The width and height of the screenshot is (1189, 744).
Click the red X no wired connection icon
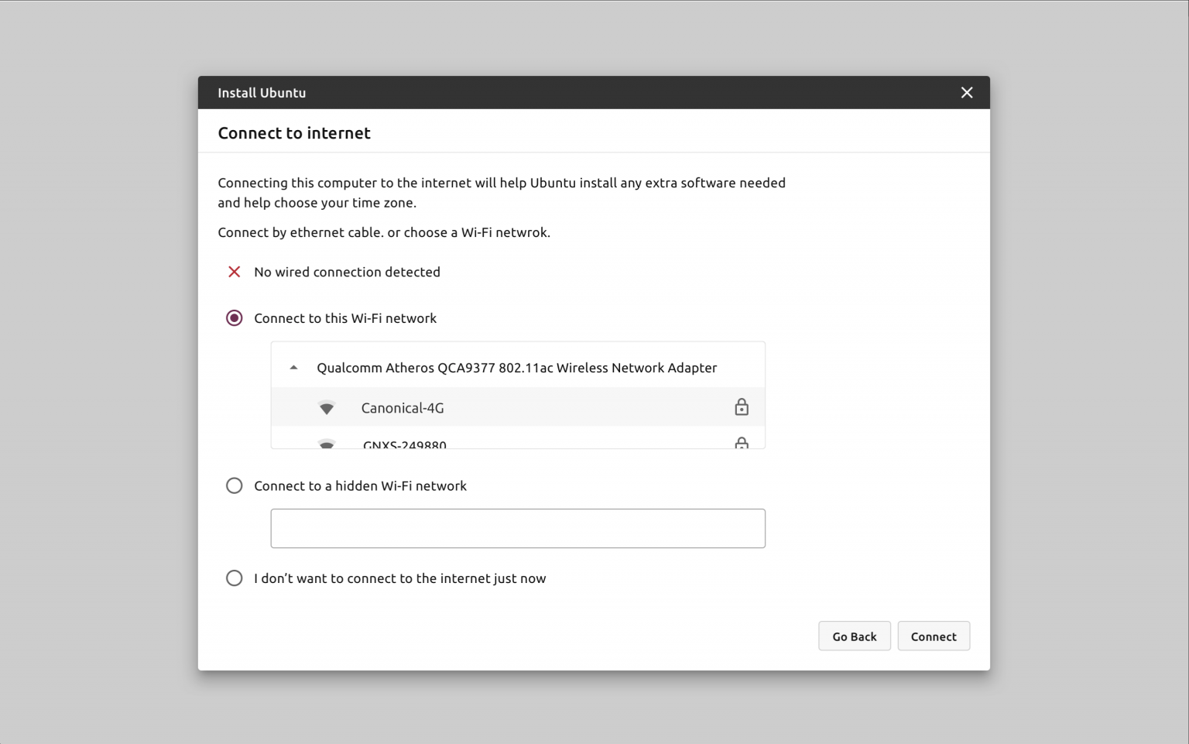tap(234, 272)
